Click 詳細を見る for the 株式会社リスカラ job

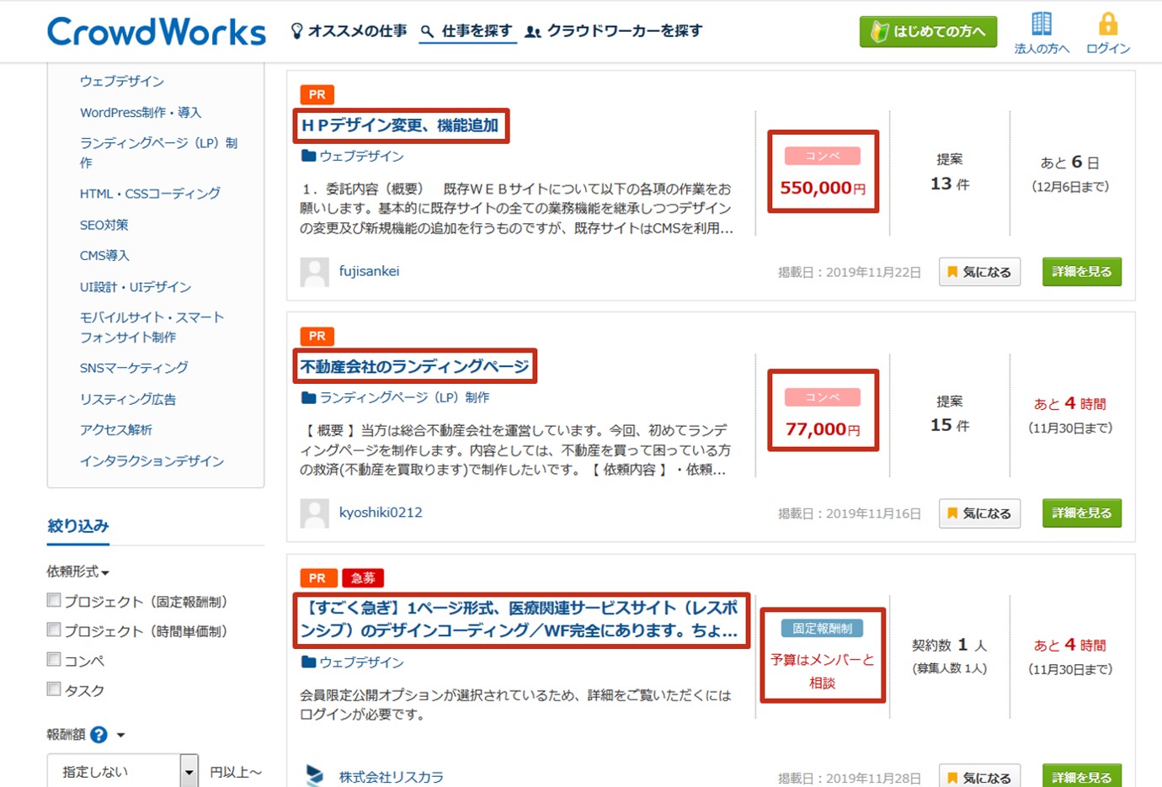(1082, 776)
